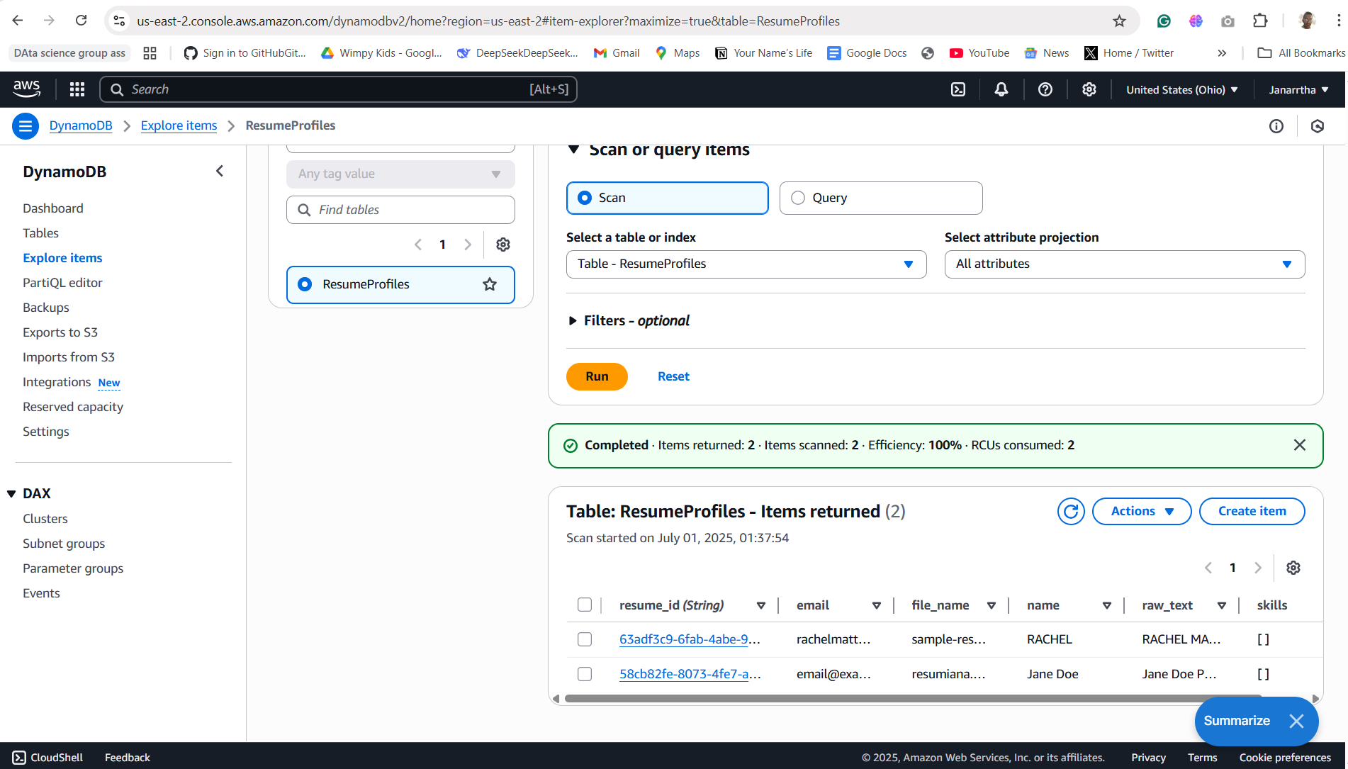Go to Dashboard in sidebar
1348x769 pixels.
click(53, 208)
